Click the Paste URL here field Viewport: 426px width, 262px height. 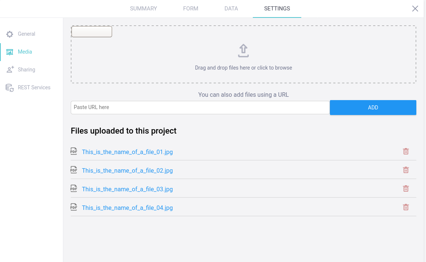coord(200,107)
